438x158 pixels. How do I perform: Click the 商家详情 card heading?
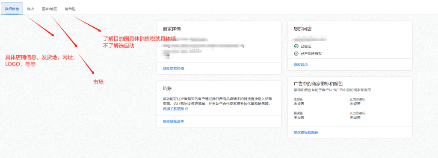172,29
